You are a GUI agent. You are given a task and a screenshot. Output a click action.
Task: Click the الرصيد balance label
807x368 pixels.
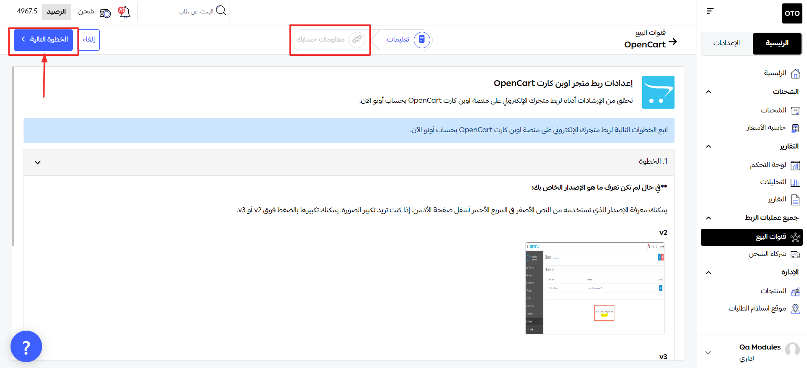coord(56,12)
